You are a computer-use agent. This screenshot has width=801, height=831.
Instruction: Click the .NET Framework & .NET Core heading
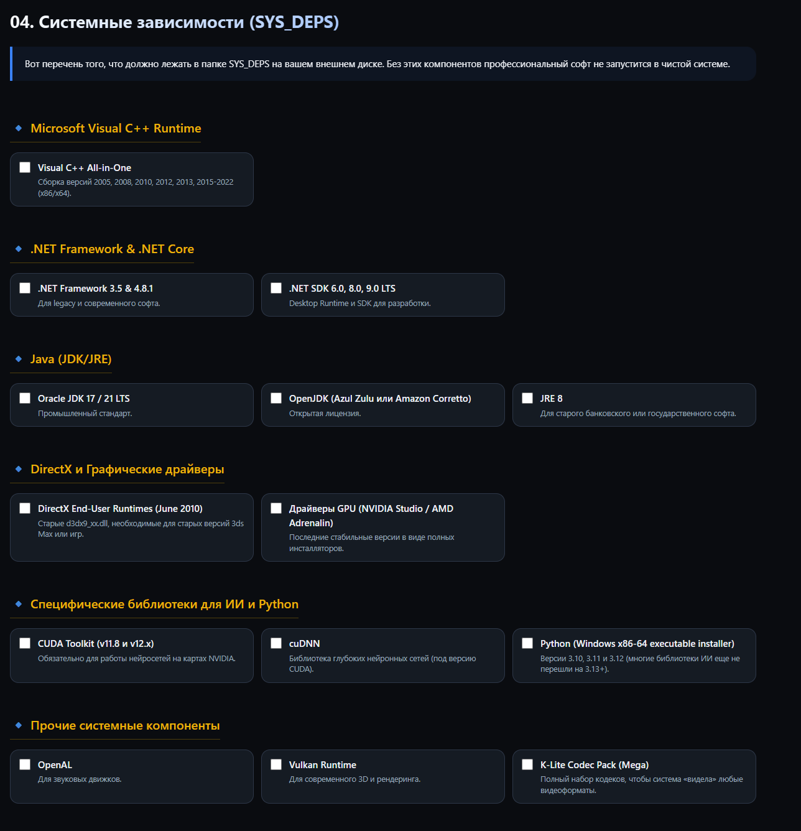tap(112, 249)
